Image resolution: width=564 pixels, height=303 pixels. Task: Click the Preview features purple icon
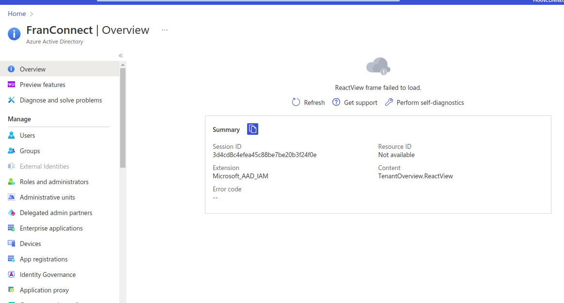point(11,84)
